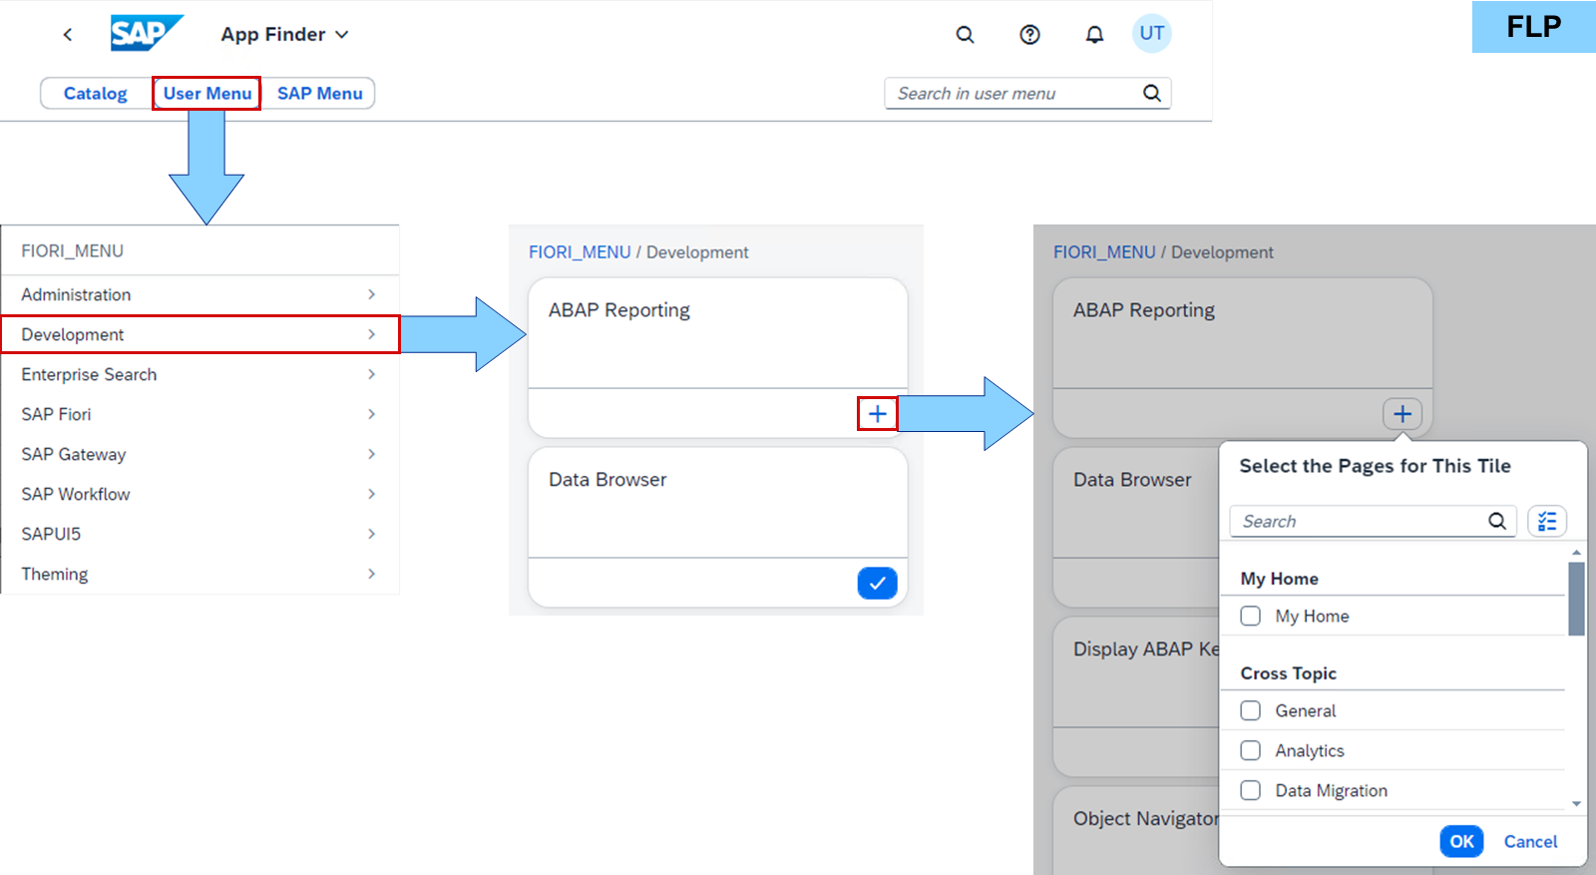Image resolution: width=1596 pixels, height=875 pixels.
Task: Expand the Enterprise Search chevron
Action: click(371, 374)
